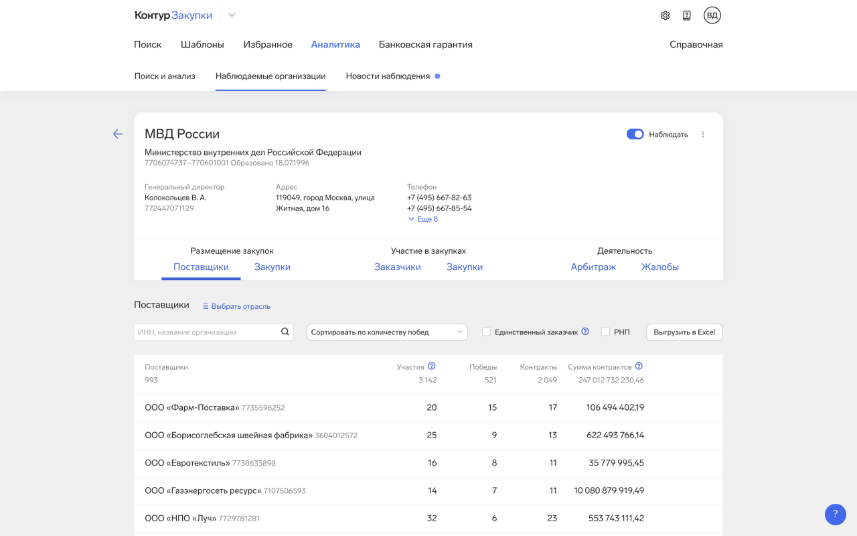
Task: Open the Избранное menu item
Action: click(268, 44)
